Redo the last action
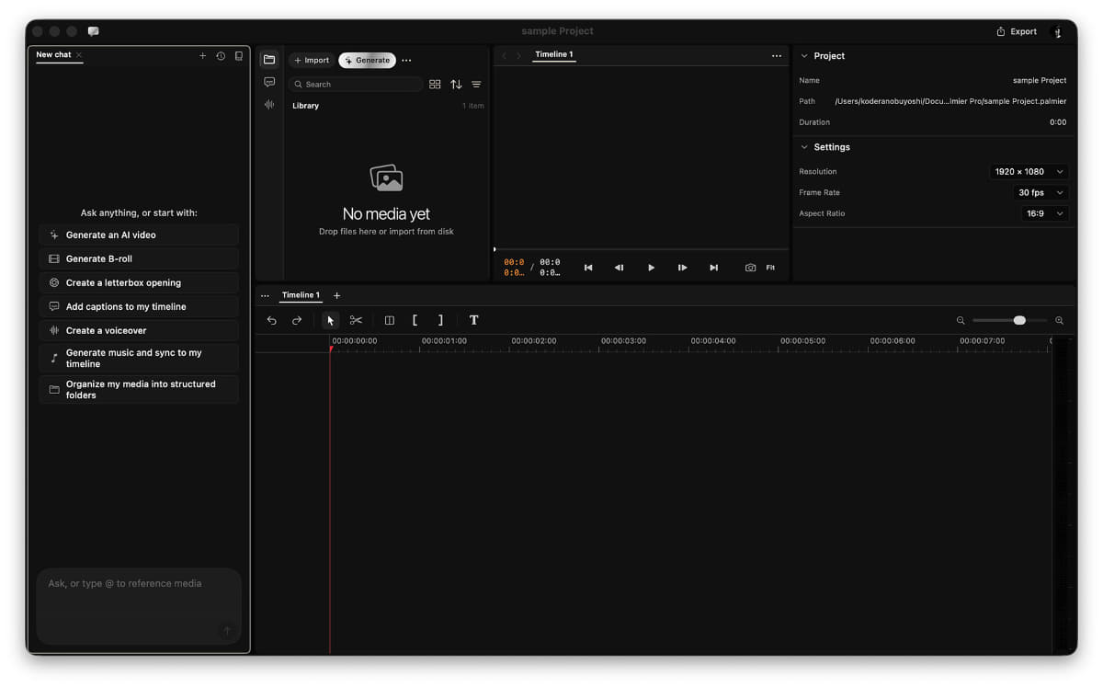This screenshot has width=1103, height=687. 296,320
